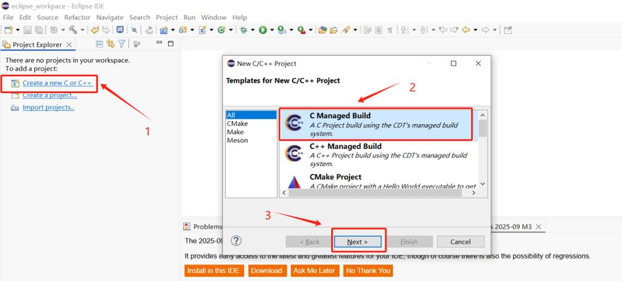This screenshot has height=281, width=622.
Task: Open the Help menu
Action: (240, 18)
